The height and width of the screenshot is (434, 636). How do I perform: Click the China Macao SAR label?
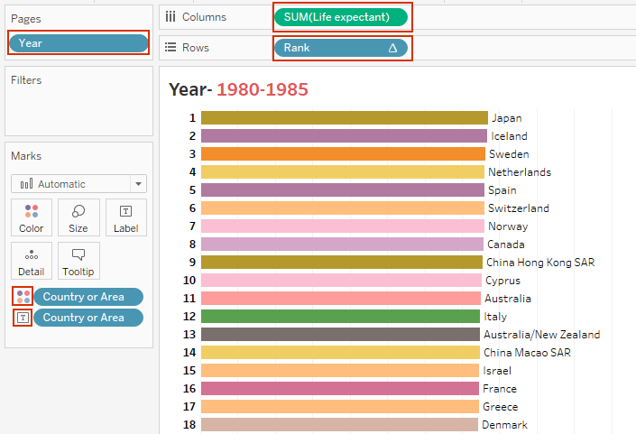[527, 353]
